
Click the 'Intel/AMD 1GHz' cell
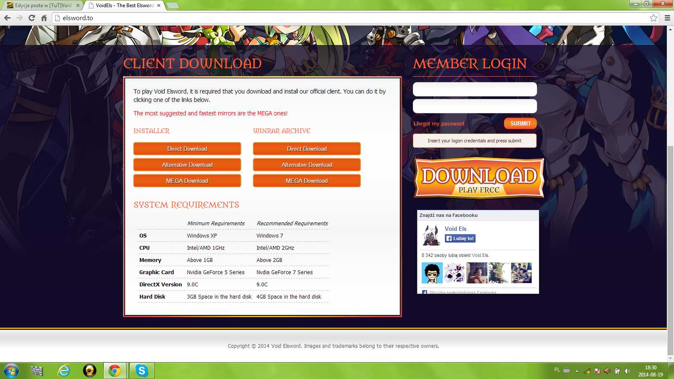click(206, 248)
